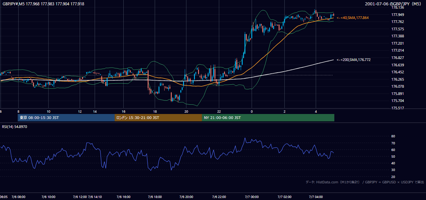Select the 40 SMA 177.864 label
The width and height of the screenshot is (426, 200).
[353, 18]
